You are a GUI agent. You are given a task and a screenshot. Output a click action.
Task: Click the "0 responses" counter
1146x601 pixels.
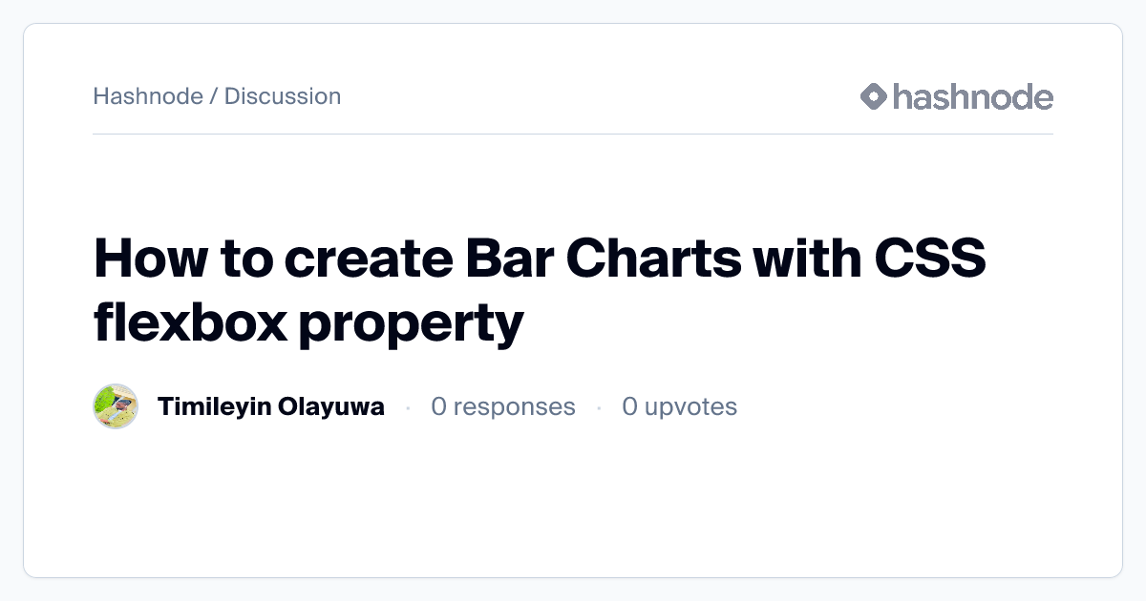point(503,407)
